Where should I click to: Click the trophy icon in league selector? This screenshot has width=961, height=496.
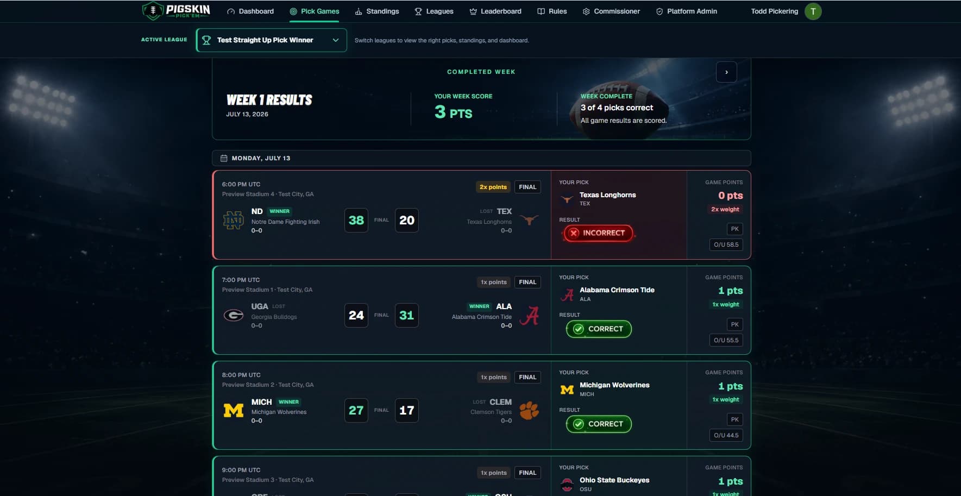pos(206,40)
